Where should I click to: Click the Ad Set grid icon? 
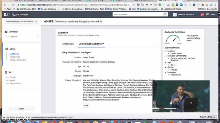pyautogui.click(x=7, y=49)
